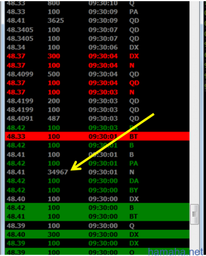This screenshot has height=256, width=206.
Task: Click the green highlighted 48.41 BT row
Action: (97, 216)
